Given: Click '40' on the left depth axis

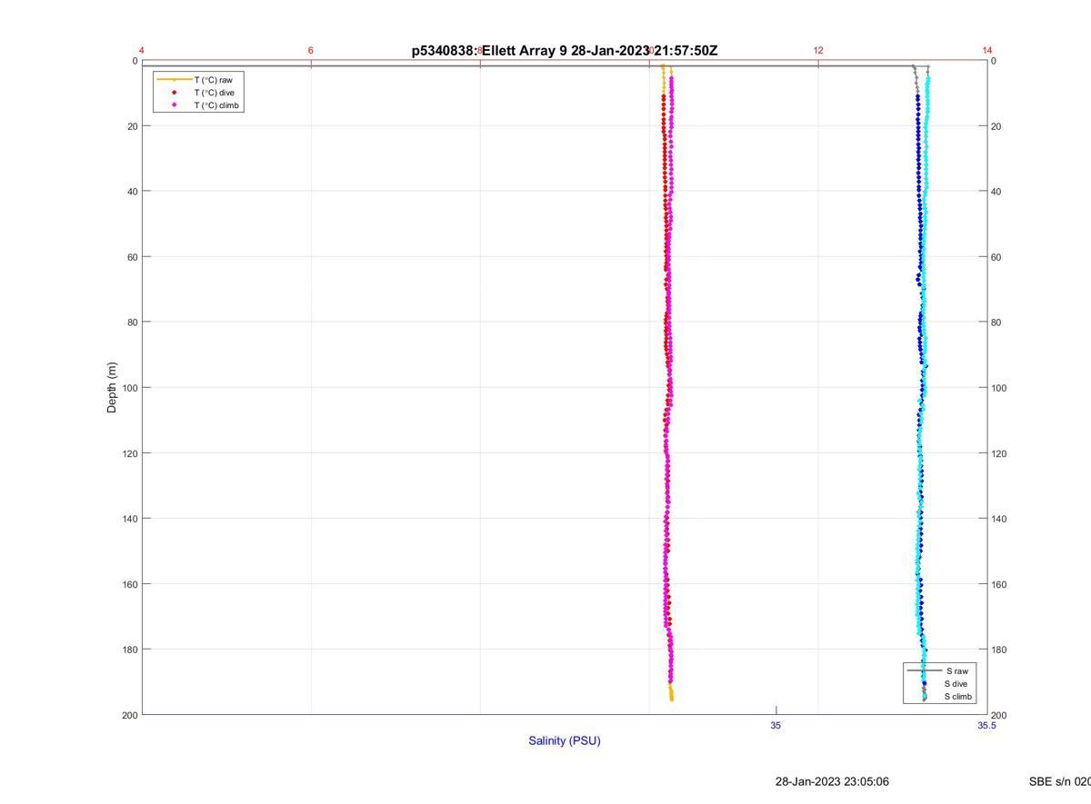Looking at the screenshot, I should 133,192.
